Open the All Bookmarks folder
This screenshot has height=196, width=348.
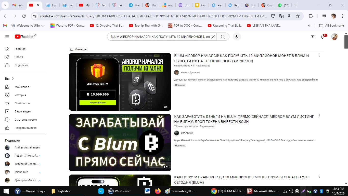click(x=332, y=26)
